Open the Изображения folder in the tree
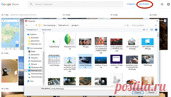Screen dimensions: 171x97 click(x=35, y=61)
